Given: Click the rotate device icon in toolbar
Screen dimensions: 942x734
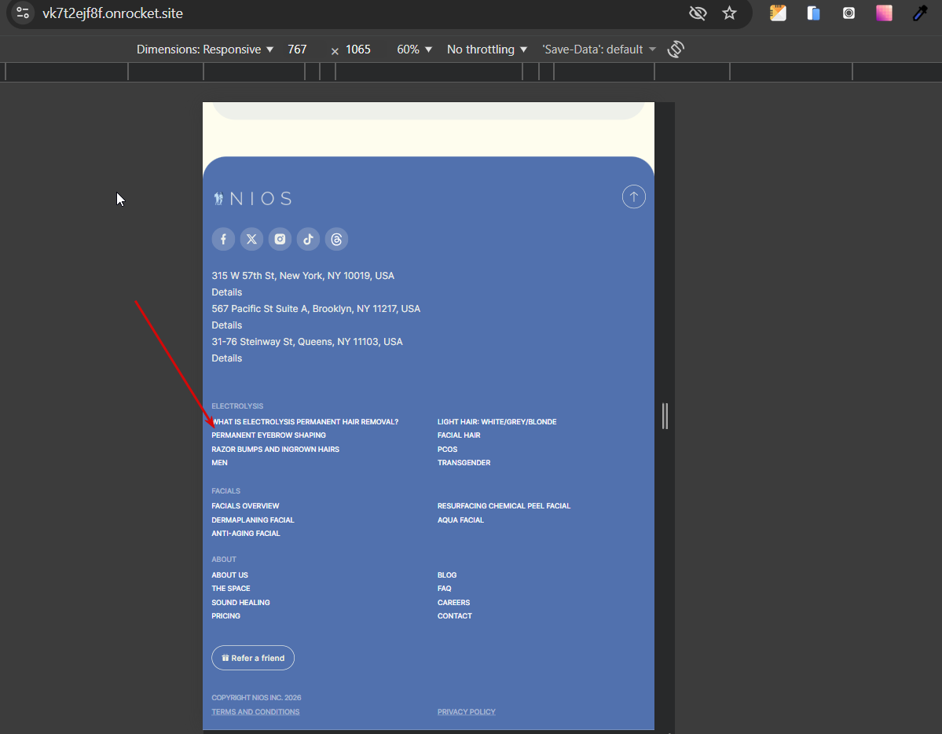Looking at the screenshot, I should 676,50.
